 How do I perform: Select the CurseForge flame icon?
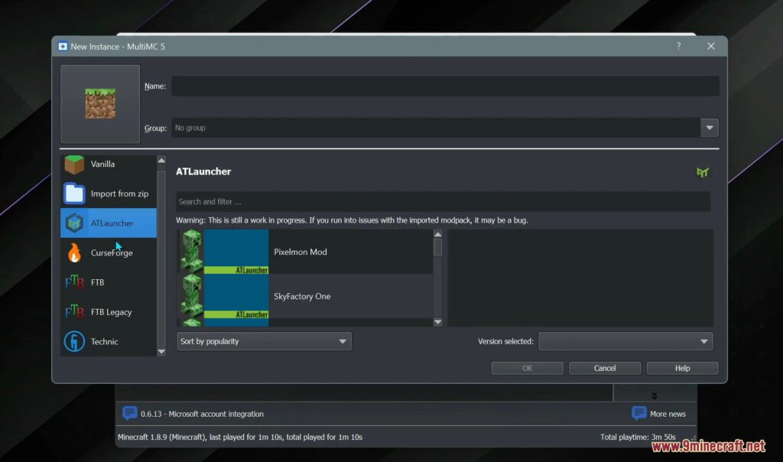74,252
